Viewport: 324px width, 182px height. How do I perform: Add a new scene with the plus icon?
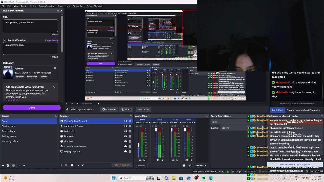(x=3, y=165)
